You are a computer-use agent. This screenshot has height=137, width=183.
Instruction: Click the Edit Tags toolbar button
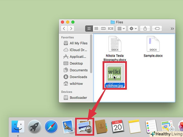click(157, 29)
